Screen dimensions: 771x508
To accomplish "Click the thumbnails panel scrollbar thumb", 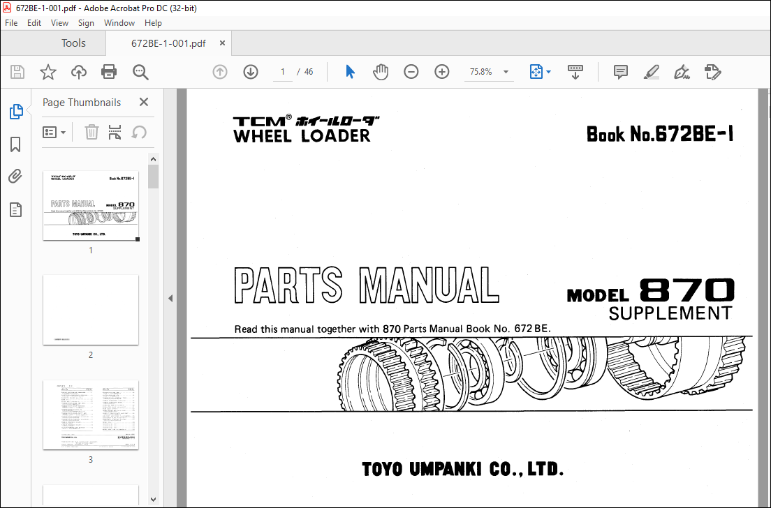I will click(154, 177).
